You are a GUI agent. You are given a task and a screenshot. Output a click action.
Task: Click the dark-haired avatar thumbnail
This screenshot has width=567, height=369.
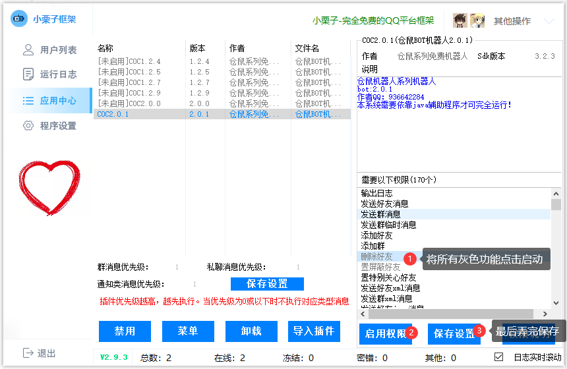[x=460, y=20]
